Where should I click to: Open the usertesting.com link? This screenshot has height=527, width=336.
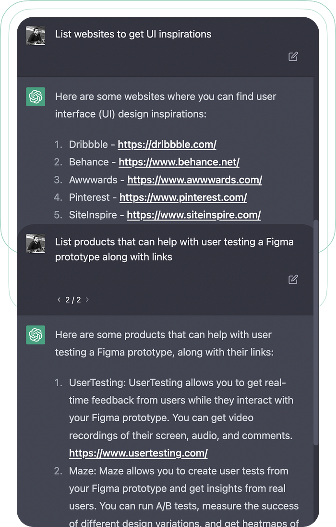coord(138,453)
